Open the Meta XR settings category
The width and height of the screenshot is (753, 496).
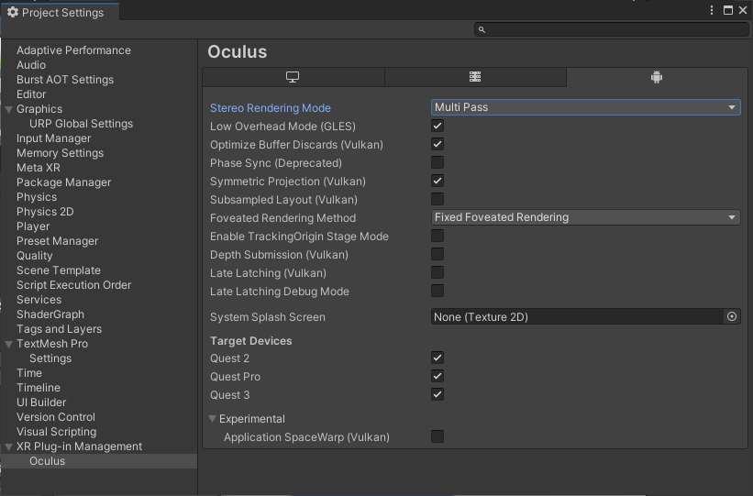pos(38,168)
